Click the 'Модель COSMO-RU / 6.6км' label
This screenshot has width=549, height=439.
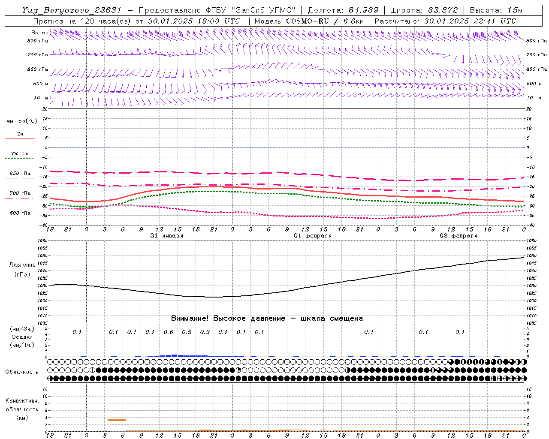309,21
